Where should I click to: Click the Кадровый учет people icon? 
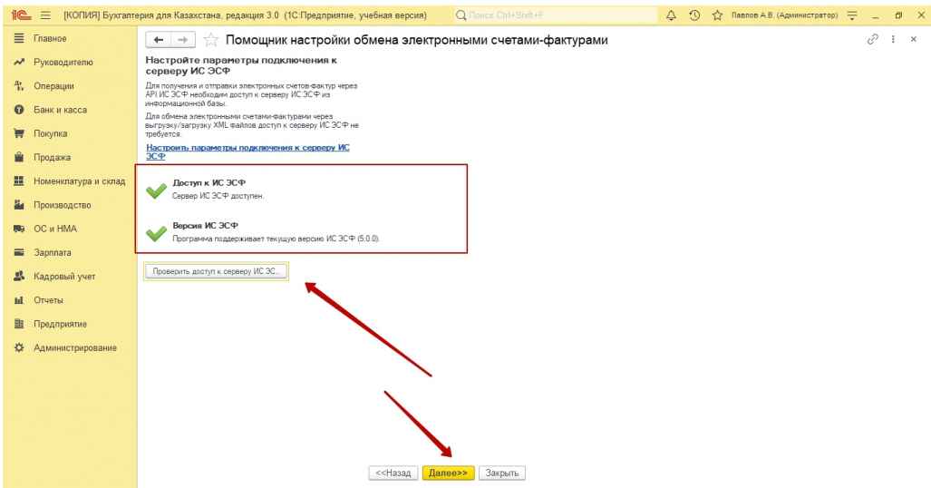click(19, 276)
